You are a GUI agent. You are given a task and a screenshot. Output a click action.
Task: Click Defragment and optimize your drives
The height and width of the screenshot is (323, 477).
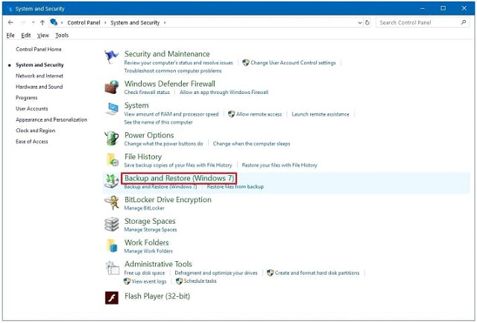point(216,273)
